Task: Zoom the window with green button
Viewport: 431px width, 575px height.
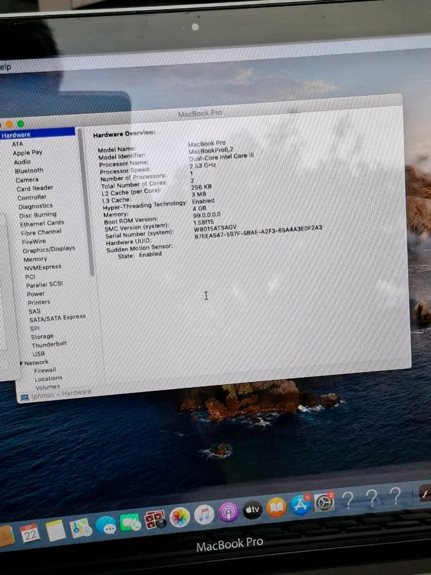Action: click(21, 124)
